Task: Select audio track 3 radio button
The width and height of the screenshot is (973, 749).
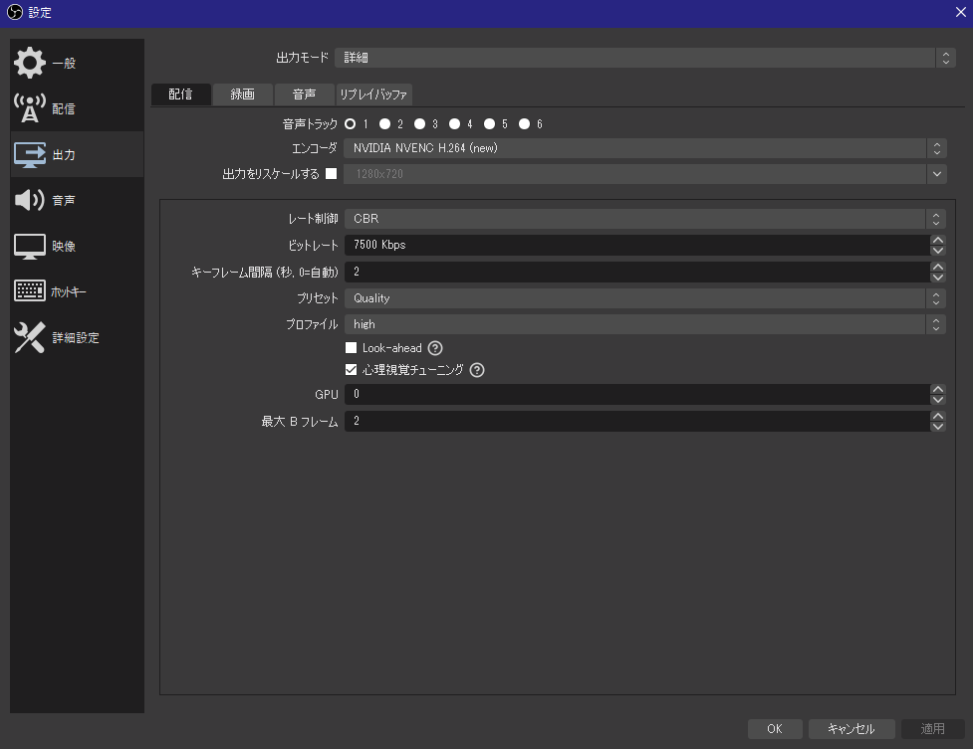Action: coord(420,124)
